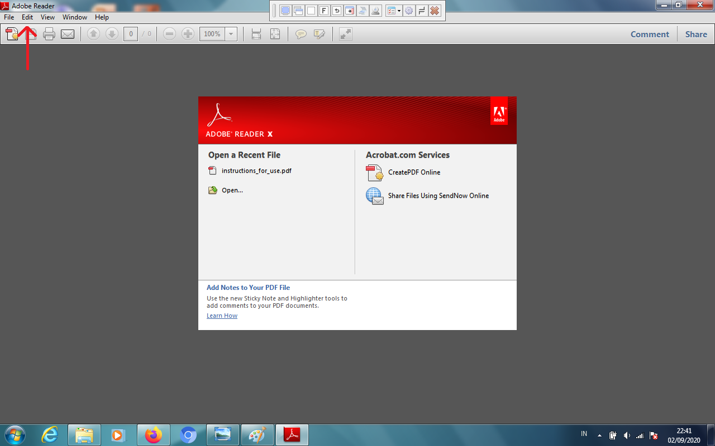The height and width of the screenshot is (446, 715).
Task: Open the Help menu
Action: (102, 17)
